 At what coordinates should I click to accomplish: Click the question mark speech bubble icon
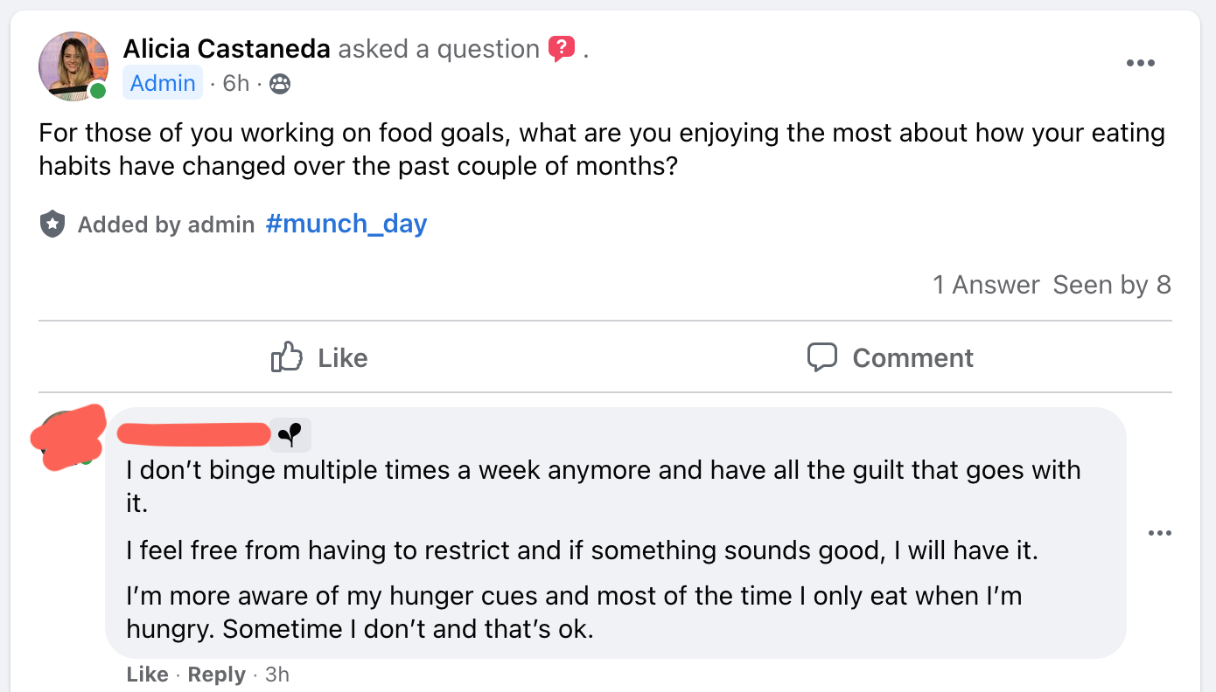click(x=561, y=49)
